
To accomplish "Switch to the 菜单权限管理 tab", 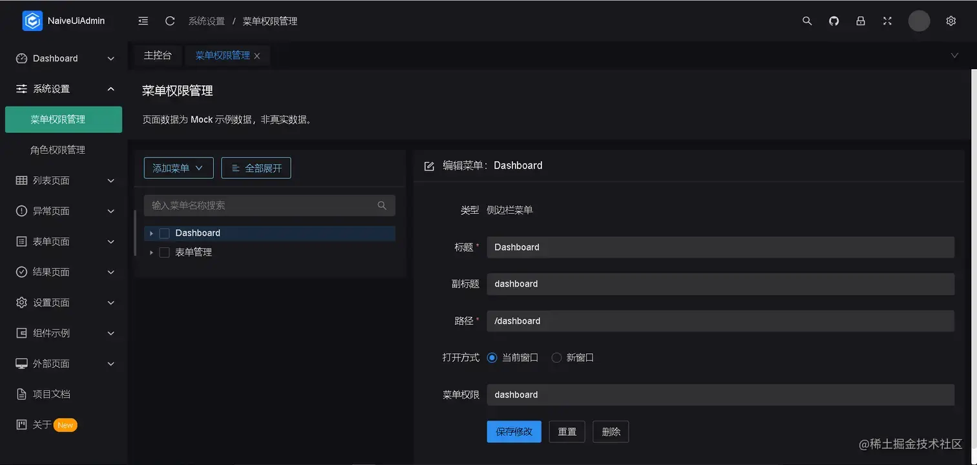I will pos(222,56).
